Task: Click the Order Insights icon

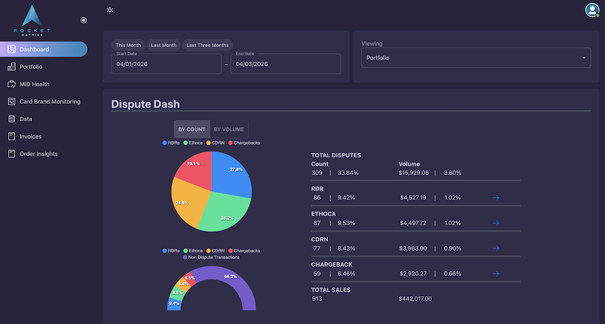Action: (11, 154)
